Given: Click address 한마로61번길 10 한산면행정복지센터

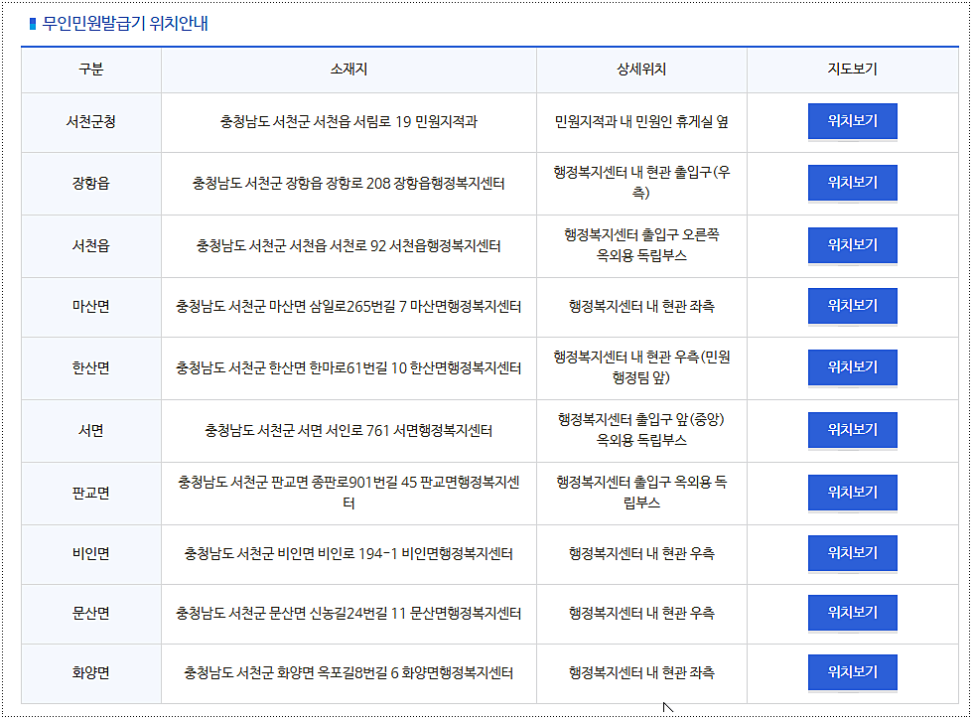Looking at the screenshot, I should (x=348, y=368).
